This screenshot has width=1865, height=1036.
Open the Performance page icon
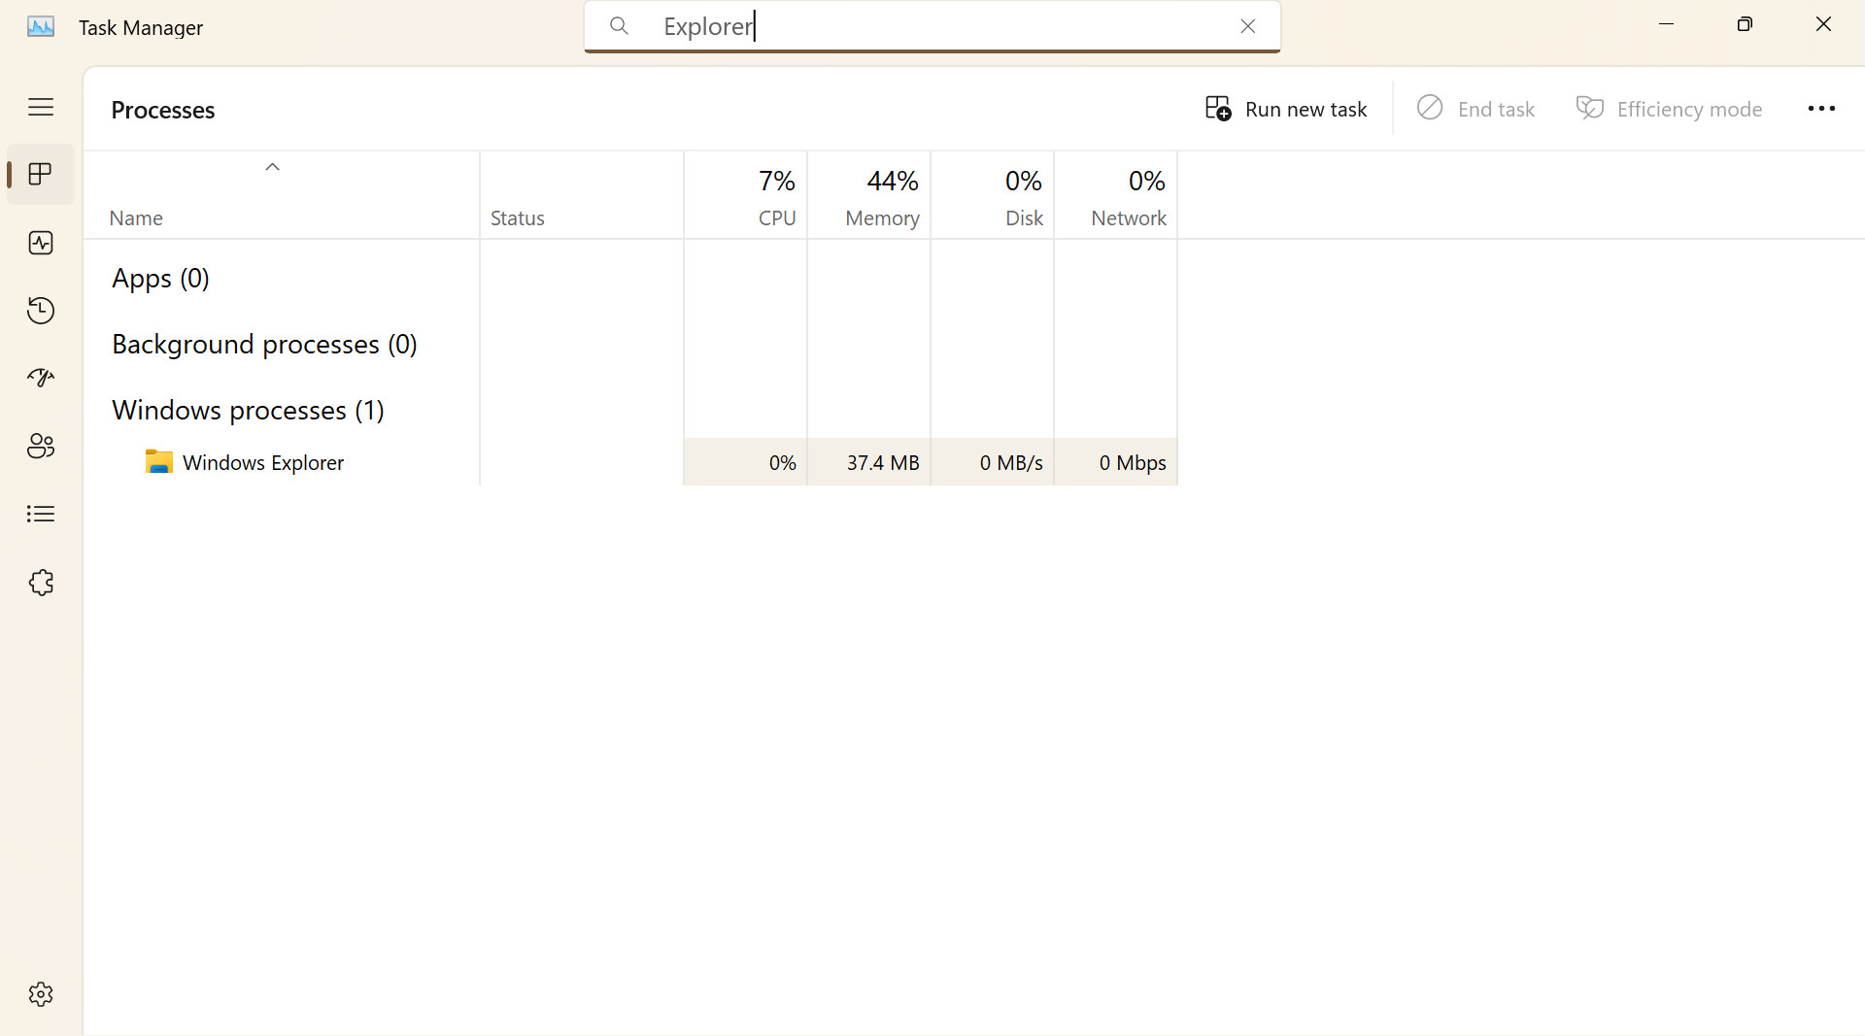point(41,243)
